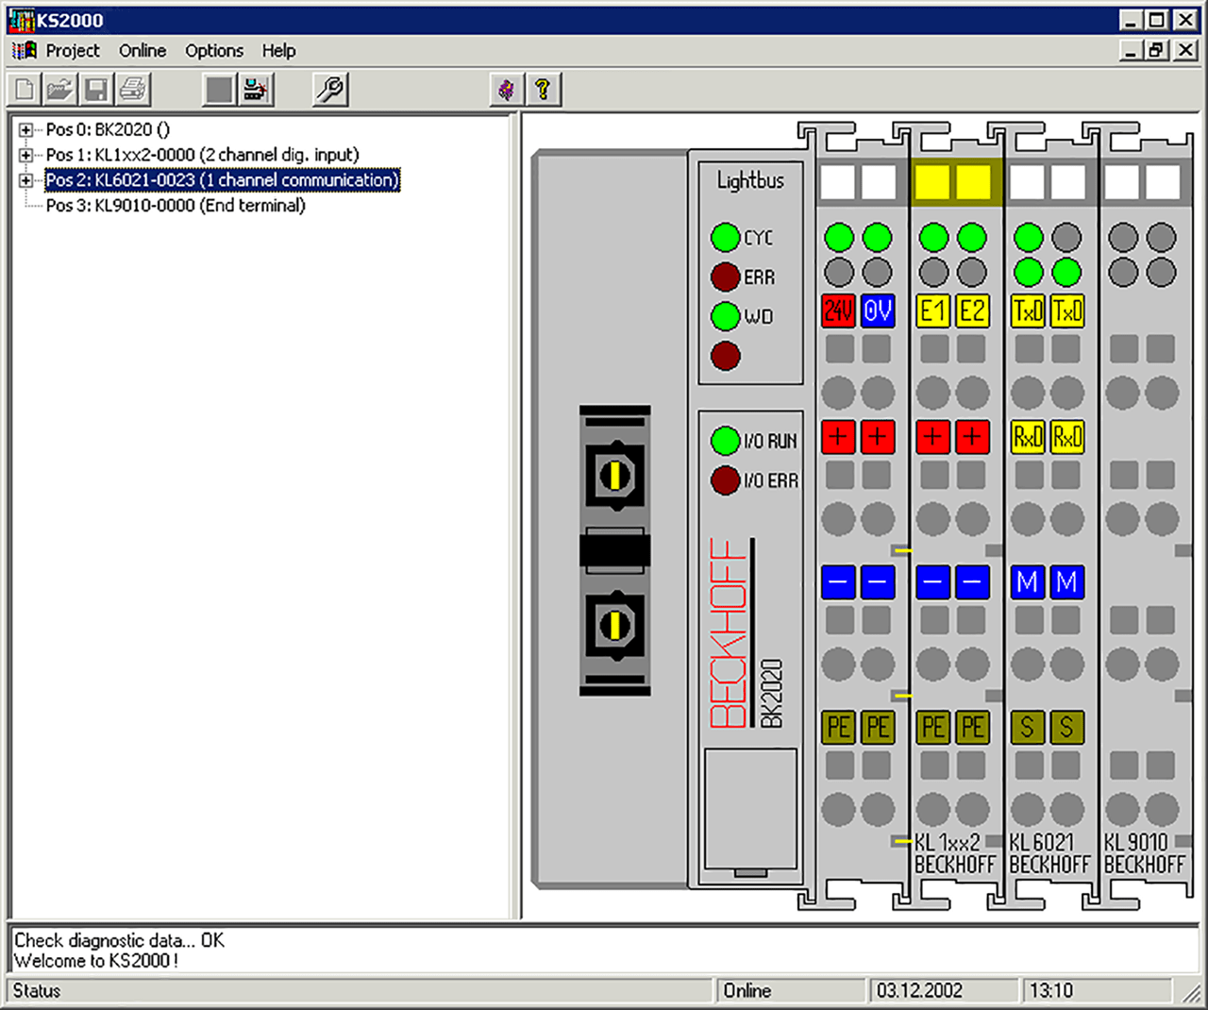The image size is (1208, 1010).
Task: Click the red 24V terminal label
Action: tap(839, 311)
